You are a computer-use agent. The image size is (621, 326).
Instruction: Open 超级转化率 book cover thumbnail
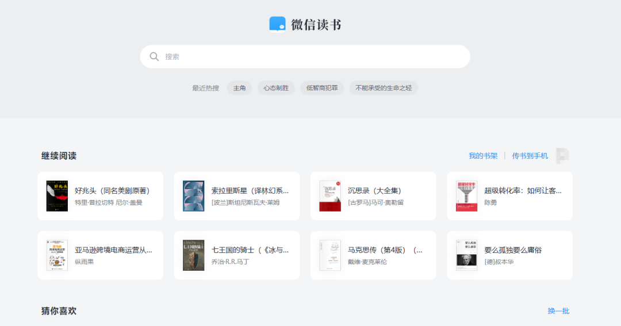click(x=466, y=196)
